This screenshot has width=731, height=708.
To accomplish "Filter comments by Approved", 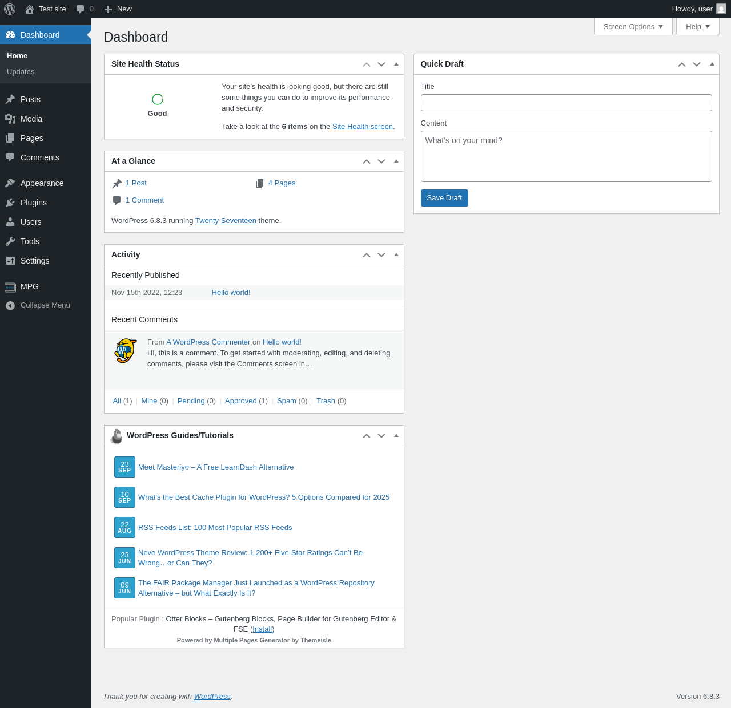I will click(240, 401).
